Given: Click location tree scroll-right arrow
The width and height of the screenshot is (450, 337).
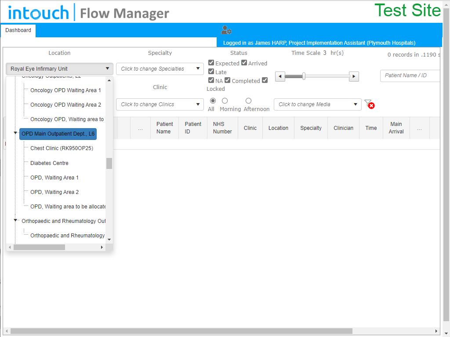Looking at the screenshot, I should (x=102, y=247).
